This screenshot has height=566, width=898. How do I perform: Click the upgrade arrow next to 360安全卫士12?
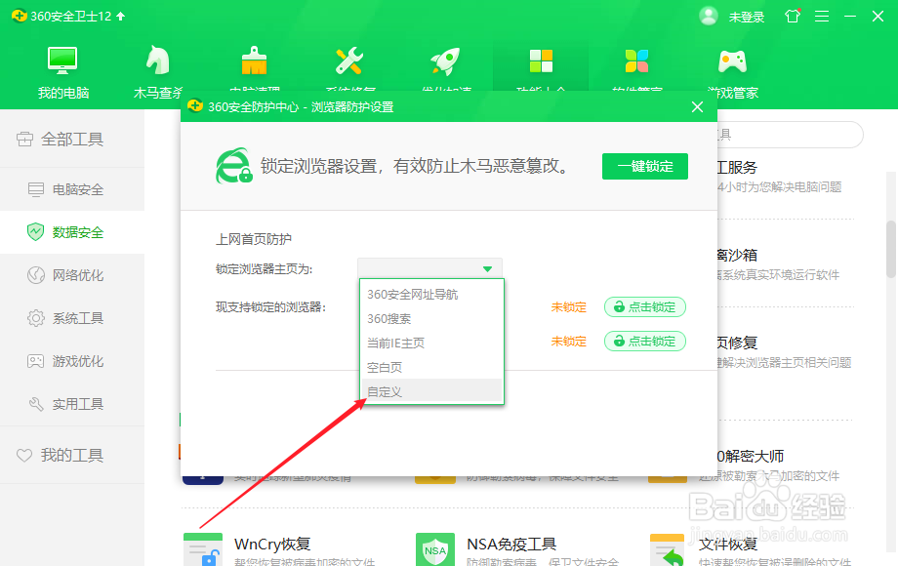[x=121, y=16]
